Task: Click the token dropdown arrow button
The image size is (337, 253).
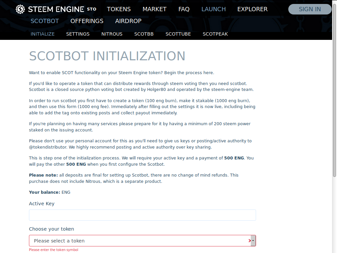Action: (253, 241)
